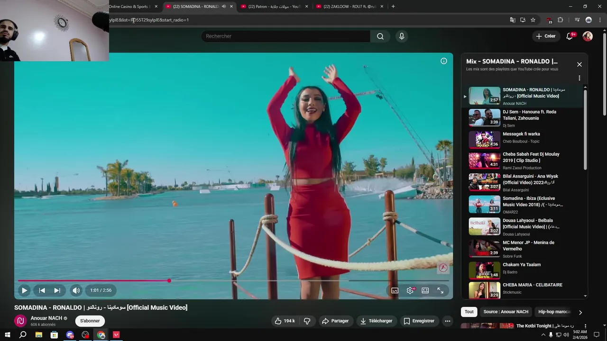
Task: Click the install app icon in address bar
Action: (523, 20)
